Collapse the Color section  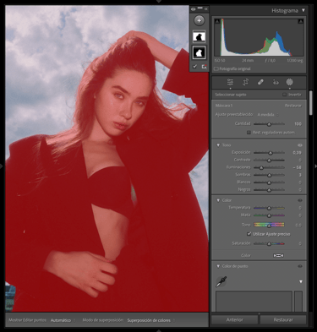218,200
